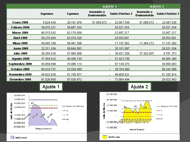The image size is (190, 142).
Task: Click Saldo Efectivo 3 value "58.242.856"
Action: [x=169, y=69]
